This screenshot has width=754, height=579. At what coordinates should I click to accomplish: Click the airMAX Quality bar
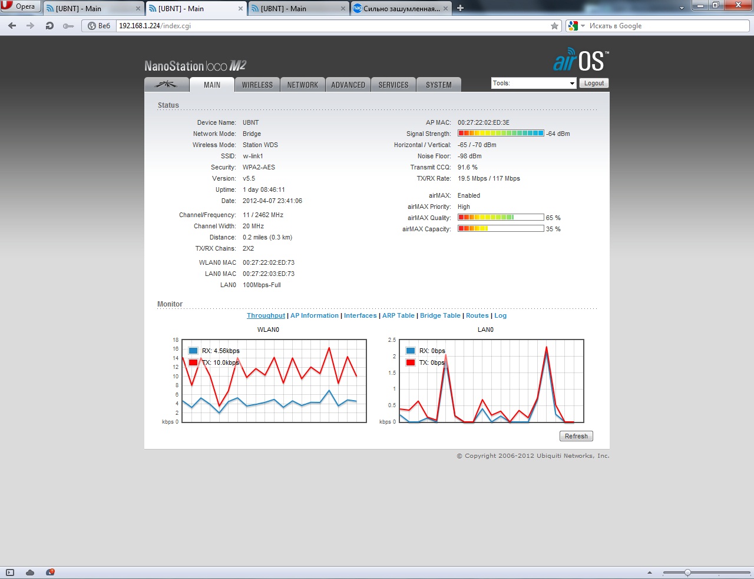[501, 218]
